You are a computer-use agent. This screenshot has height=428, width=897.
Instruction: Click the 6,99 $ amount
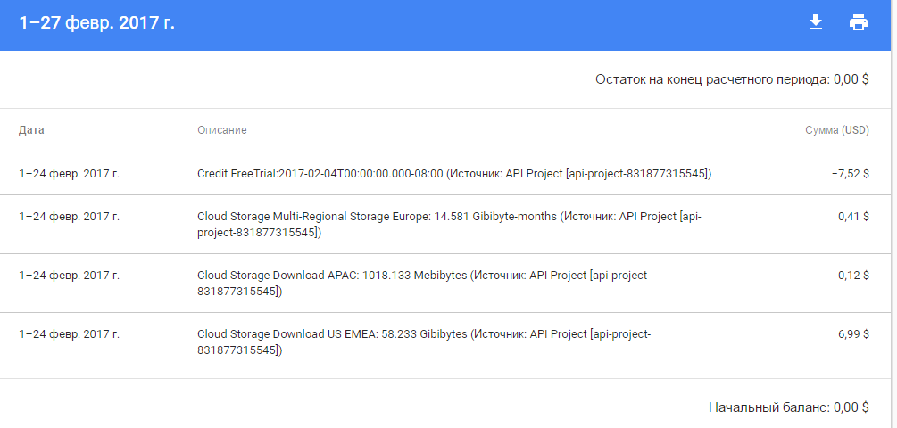[x=853, y=333]
